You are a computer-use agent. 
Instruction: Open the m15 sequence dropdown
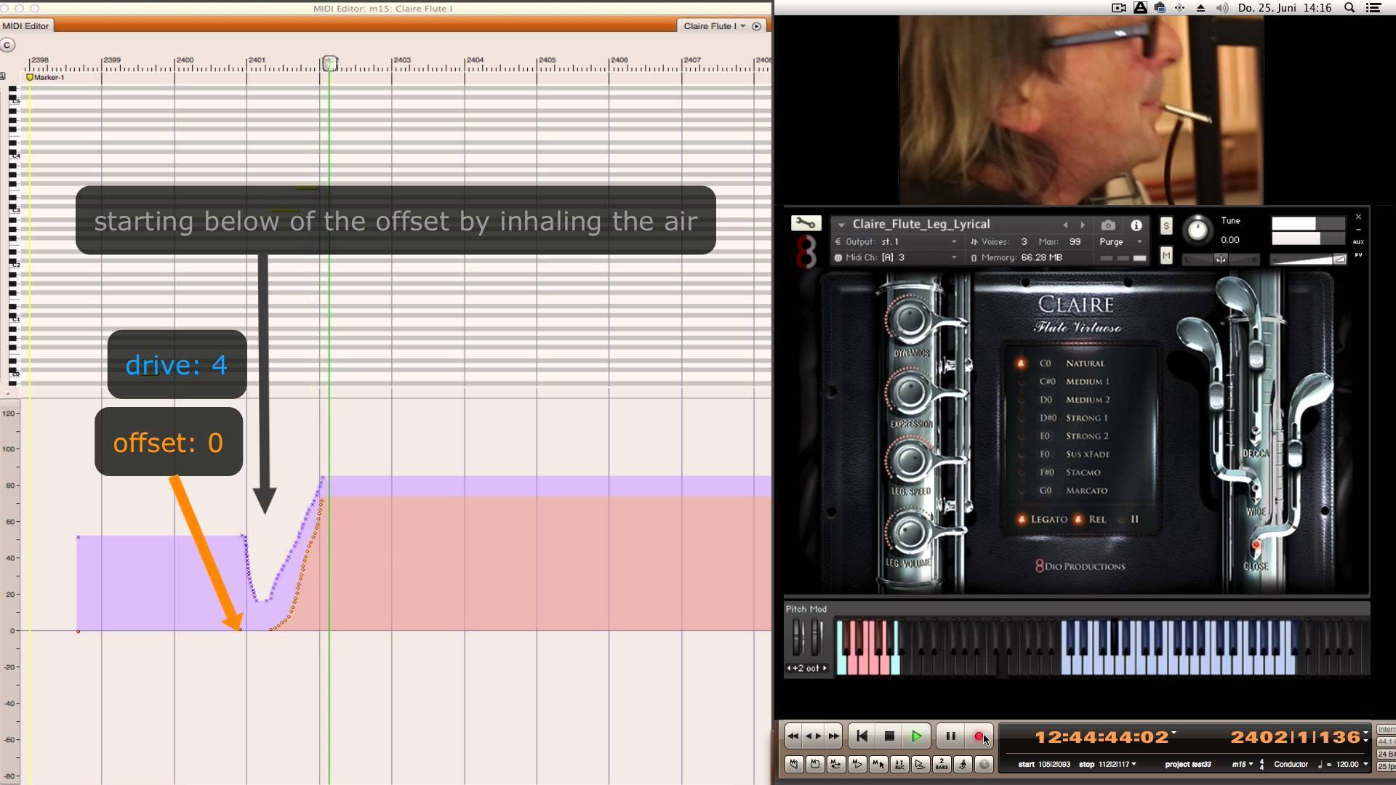(x=1243, y=764)
